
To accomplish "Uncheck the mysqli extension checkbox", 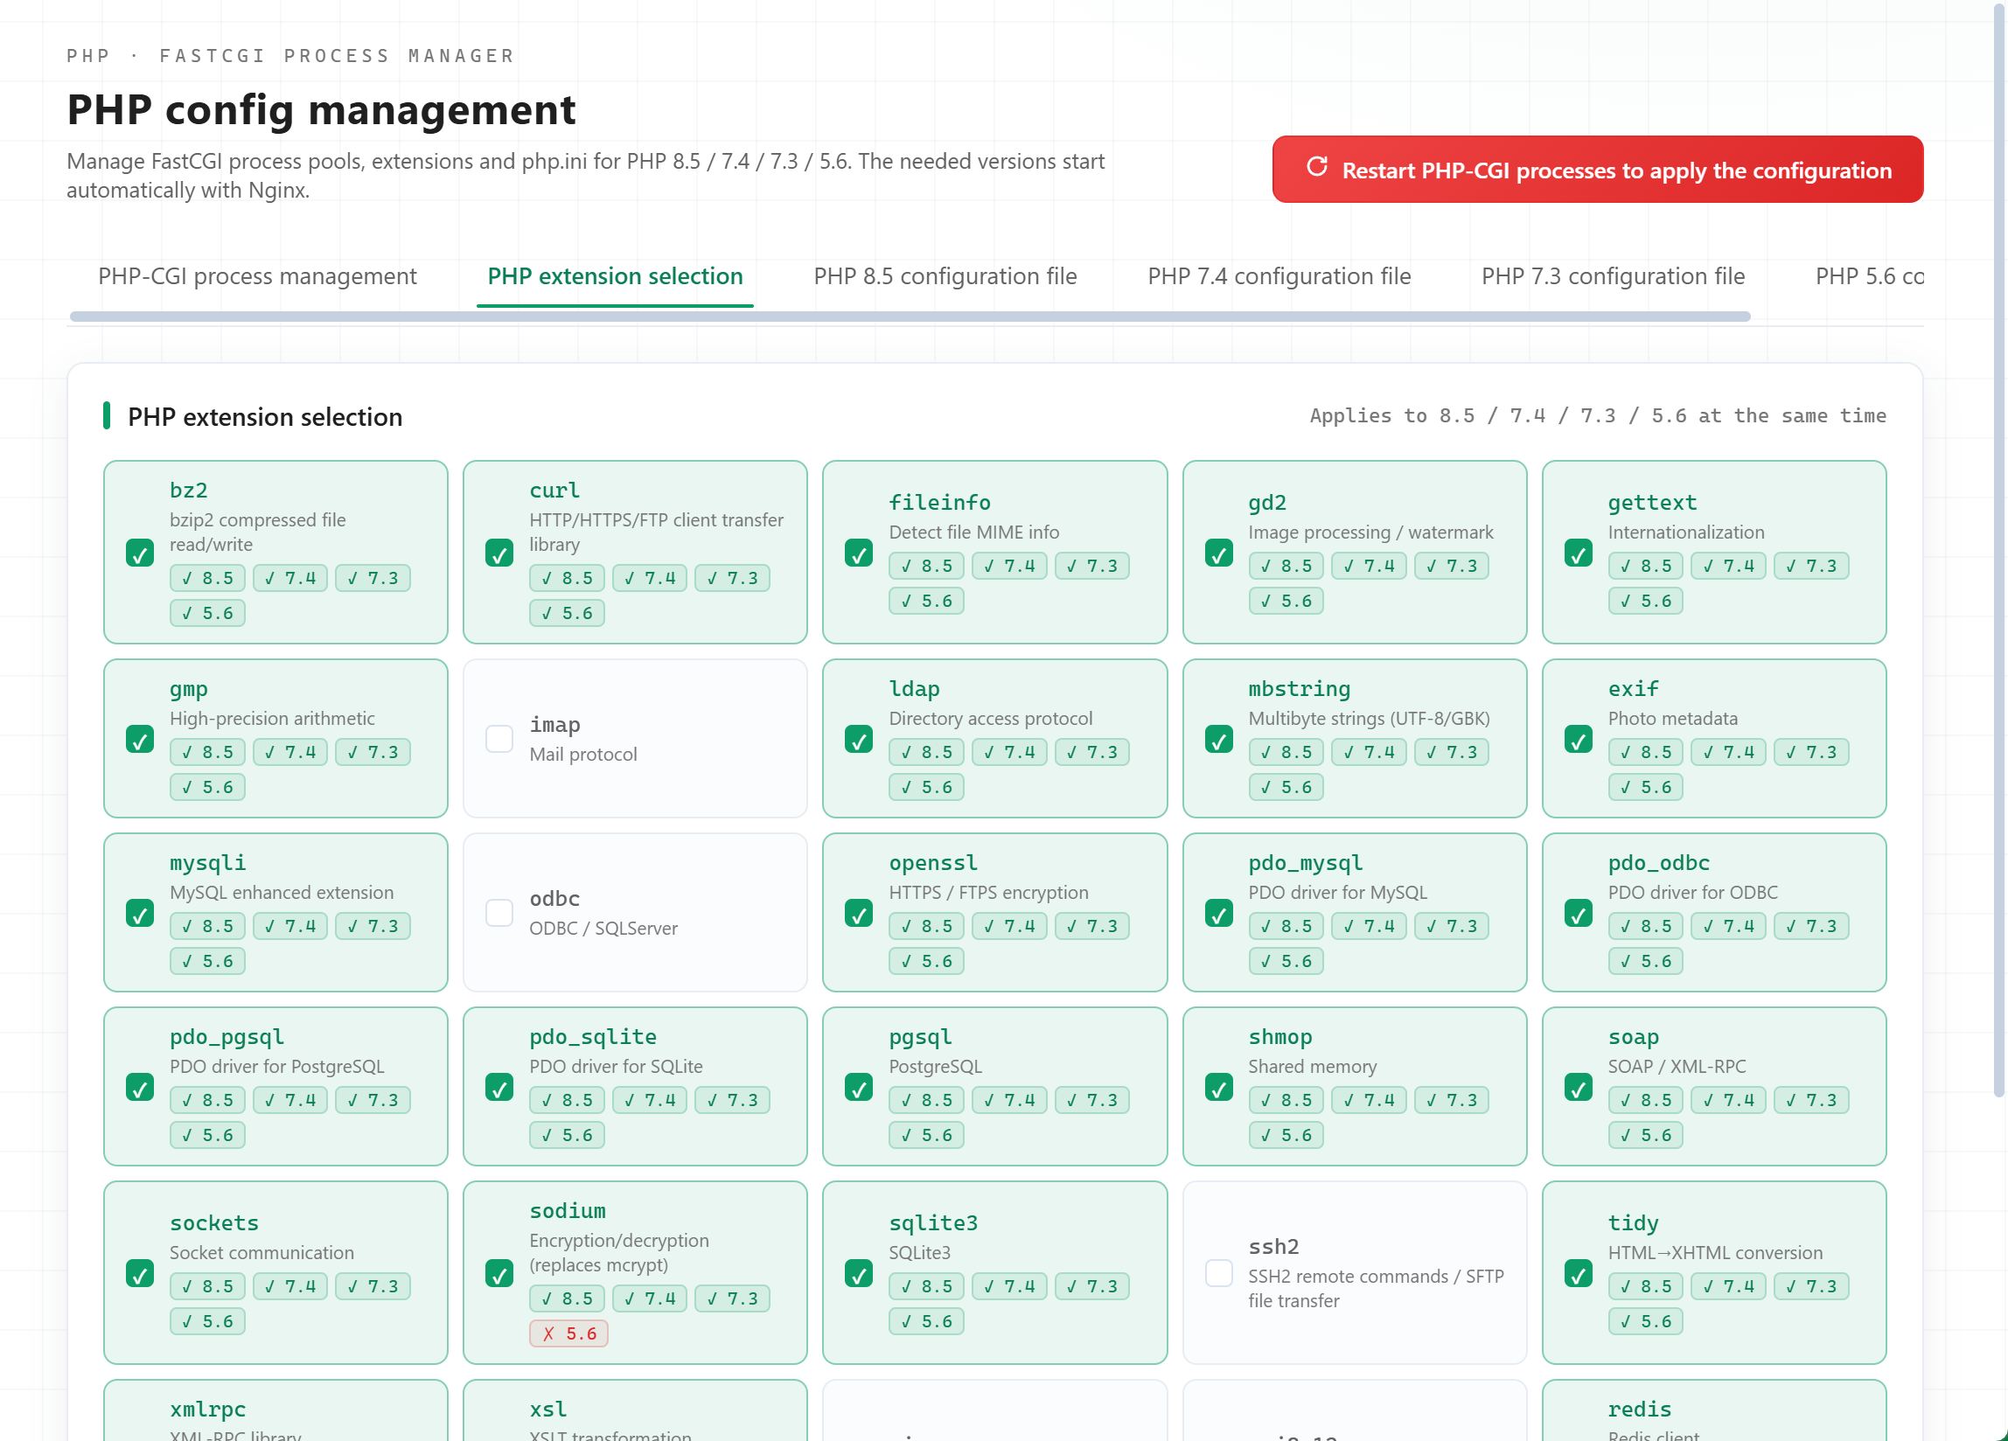I will pos(140,914).
